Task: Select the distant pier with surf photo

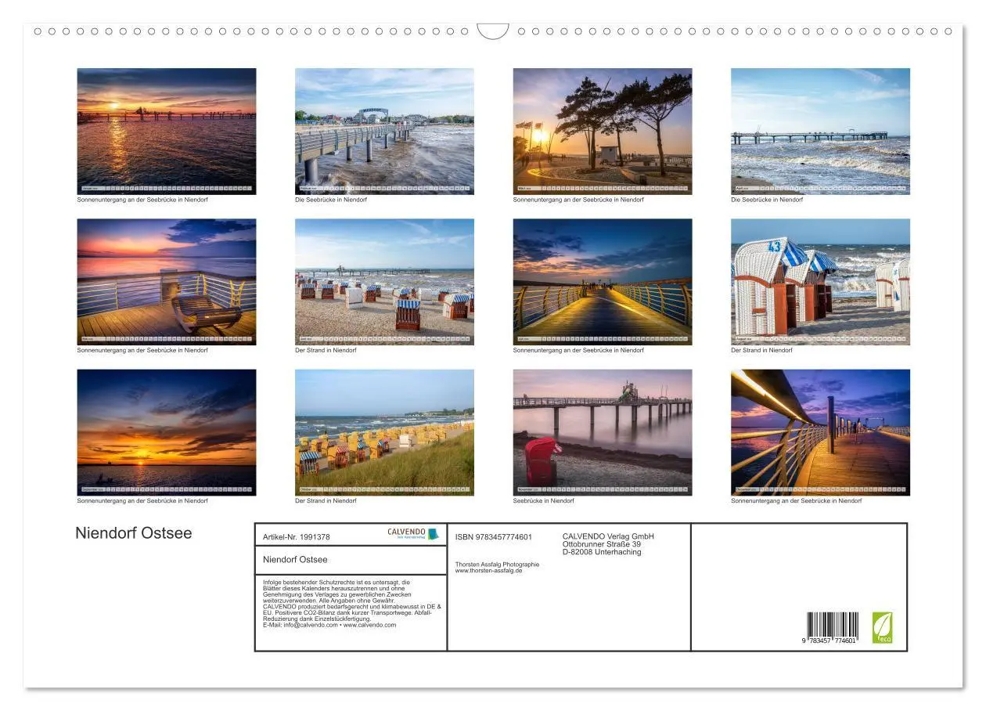Action: coord(821,132)
